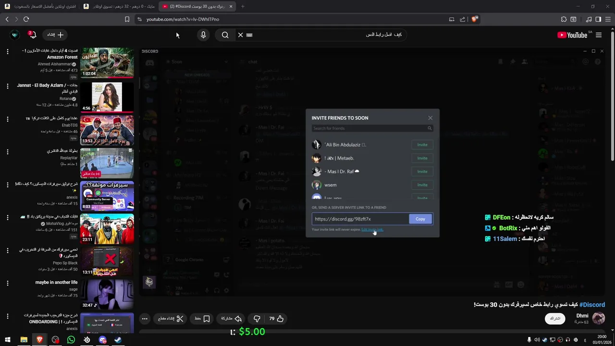
Task: Click Invite next to Mas I Dr. Raf
Action: pyautogui.click(x=422, y=172)
